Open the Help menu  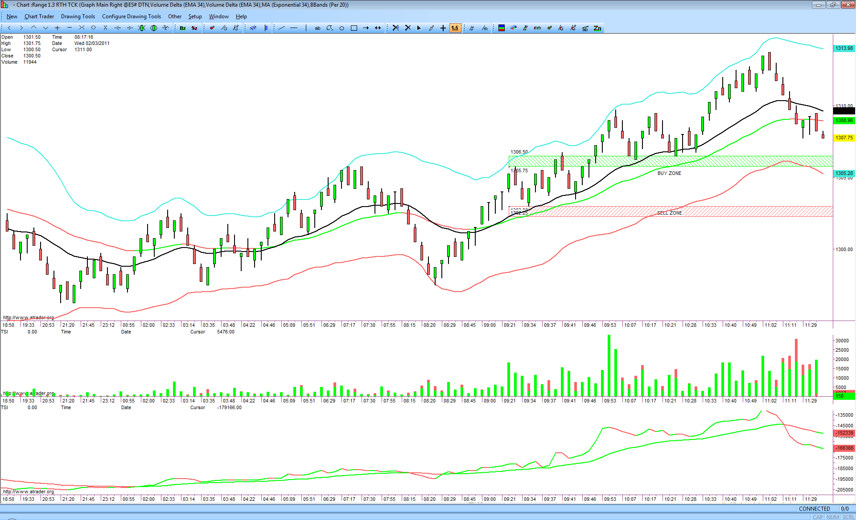[x=241, y=16]
